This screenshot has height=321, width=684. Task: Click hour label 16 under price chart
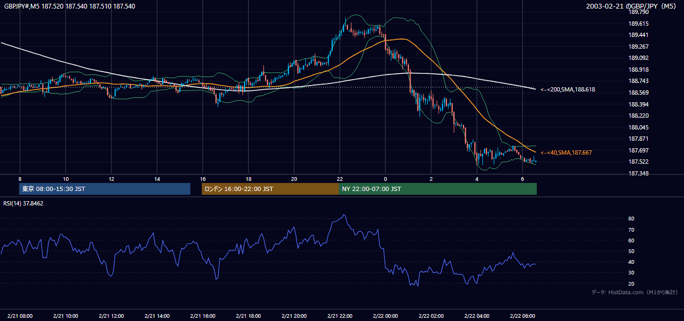(x=203, y=179)
